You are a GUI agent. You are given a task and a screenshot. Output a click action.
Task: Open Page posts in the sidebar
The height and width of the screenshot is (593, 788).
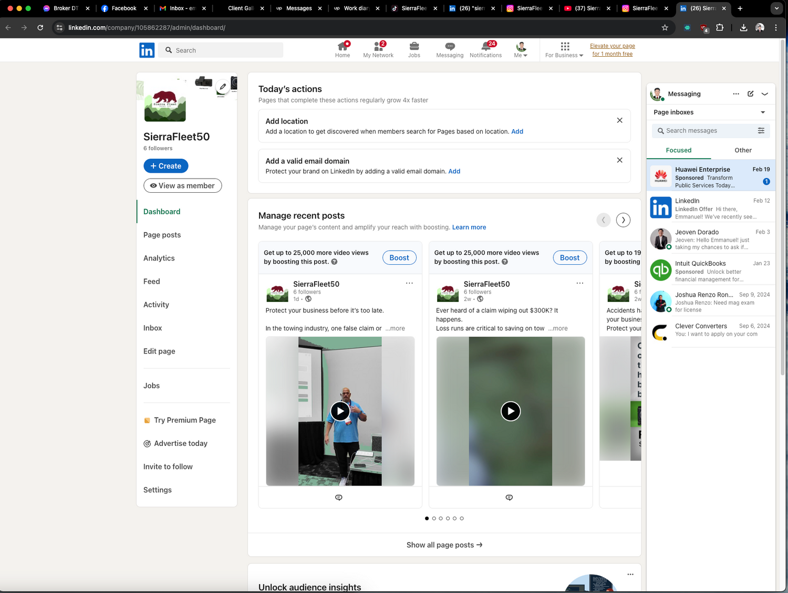click(162, 235)
